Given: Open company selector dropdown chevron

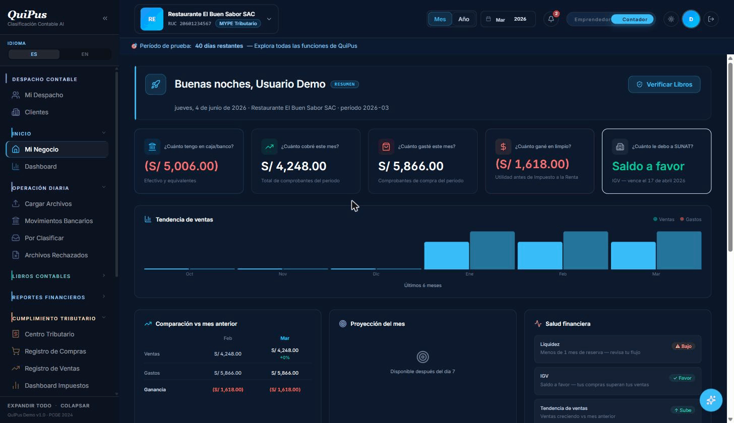Looking at the screenshot, I should coord(269,19).
